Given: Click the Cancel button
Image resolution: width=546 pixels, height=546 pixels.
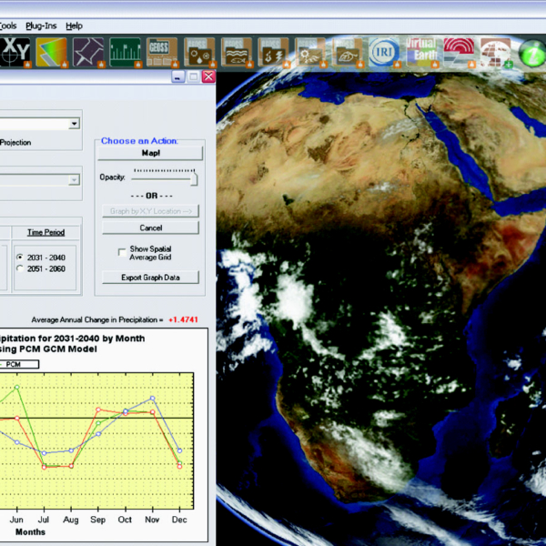Looking at the screenshot, I should 151,227.
